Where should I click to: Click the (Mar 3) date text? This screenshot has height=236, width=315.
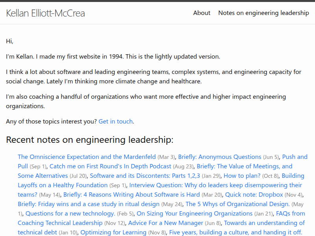pos(166,157)
